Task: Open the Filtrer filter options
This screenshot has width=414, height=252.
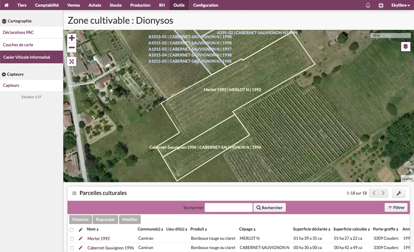Action: tap(396, 208)
